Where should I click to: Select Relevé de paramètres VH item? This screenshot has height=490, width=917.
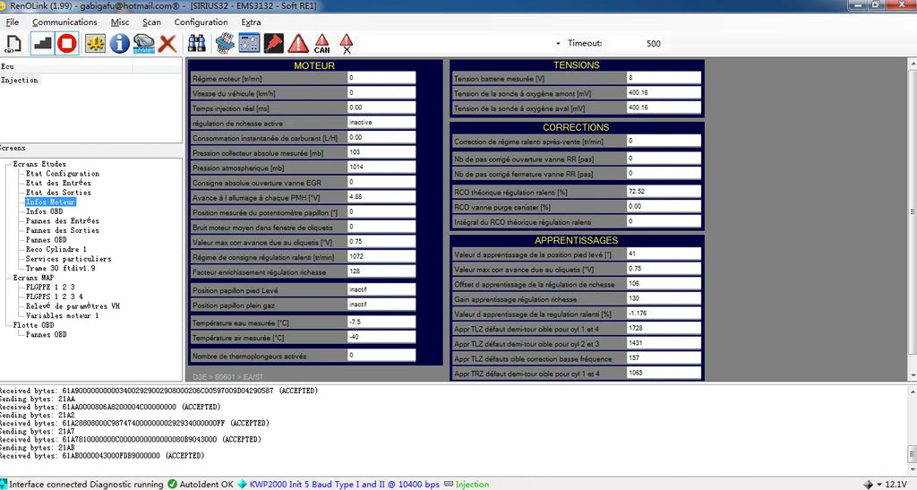click(73, 305)
